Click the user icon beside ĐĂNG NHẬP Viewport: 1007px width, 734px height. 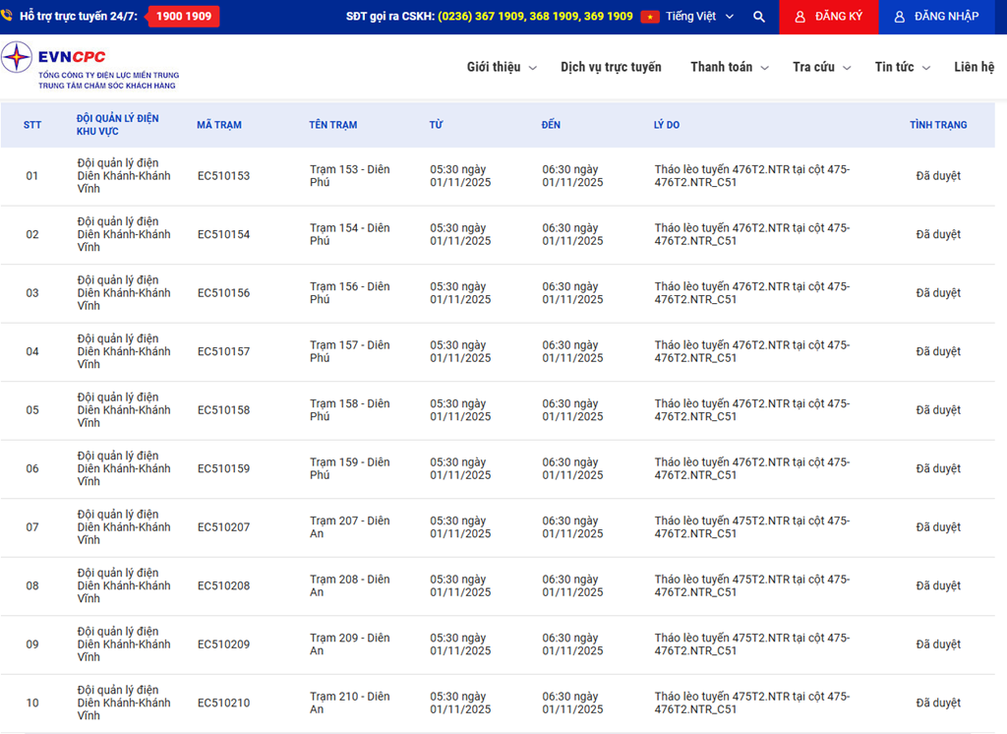click(x=899, y=17)
